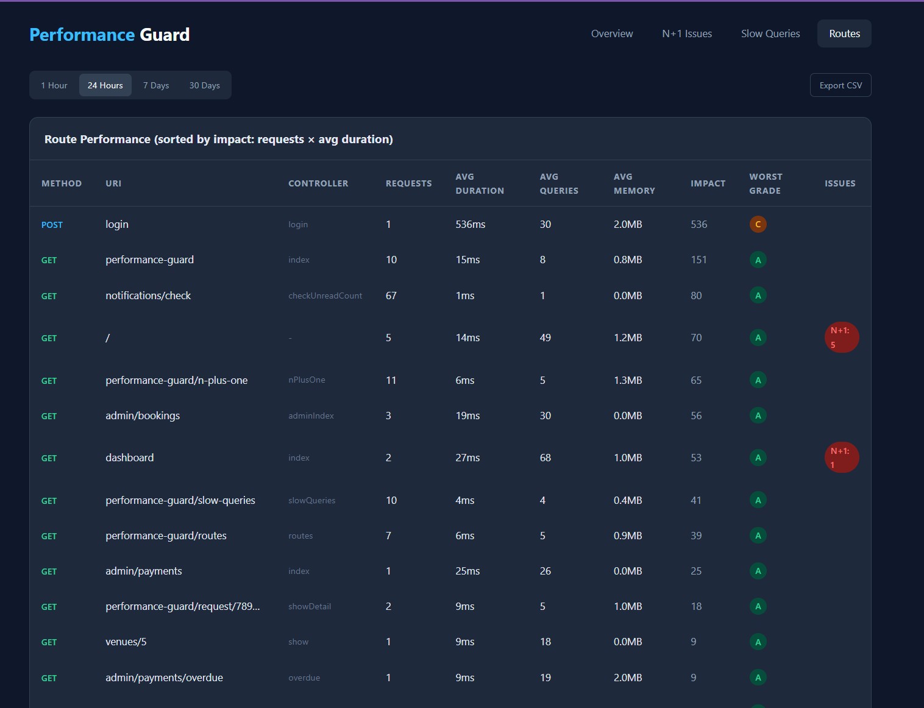
Task: Open the performance-guard/n-plus-one route
Action: tap(176, 380)
